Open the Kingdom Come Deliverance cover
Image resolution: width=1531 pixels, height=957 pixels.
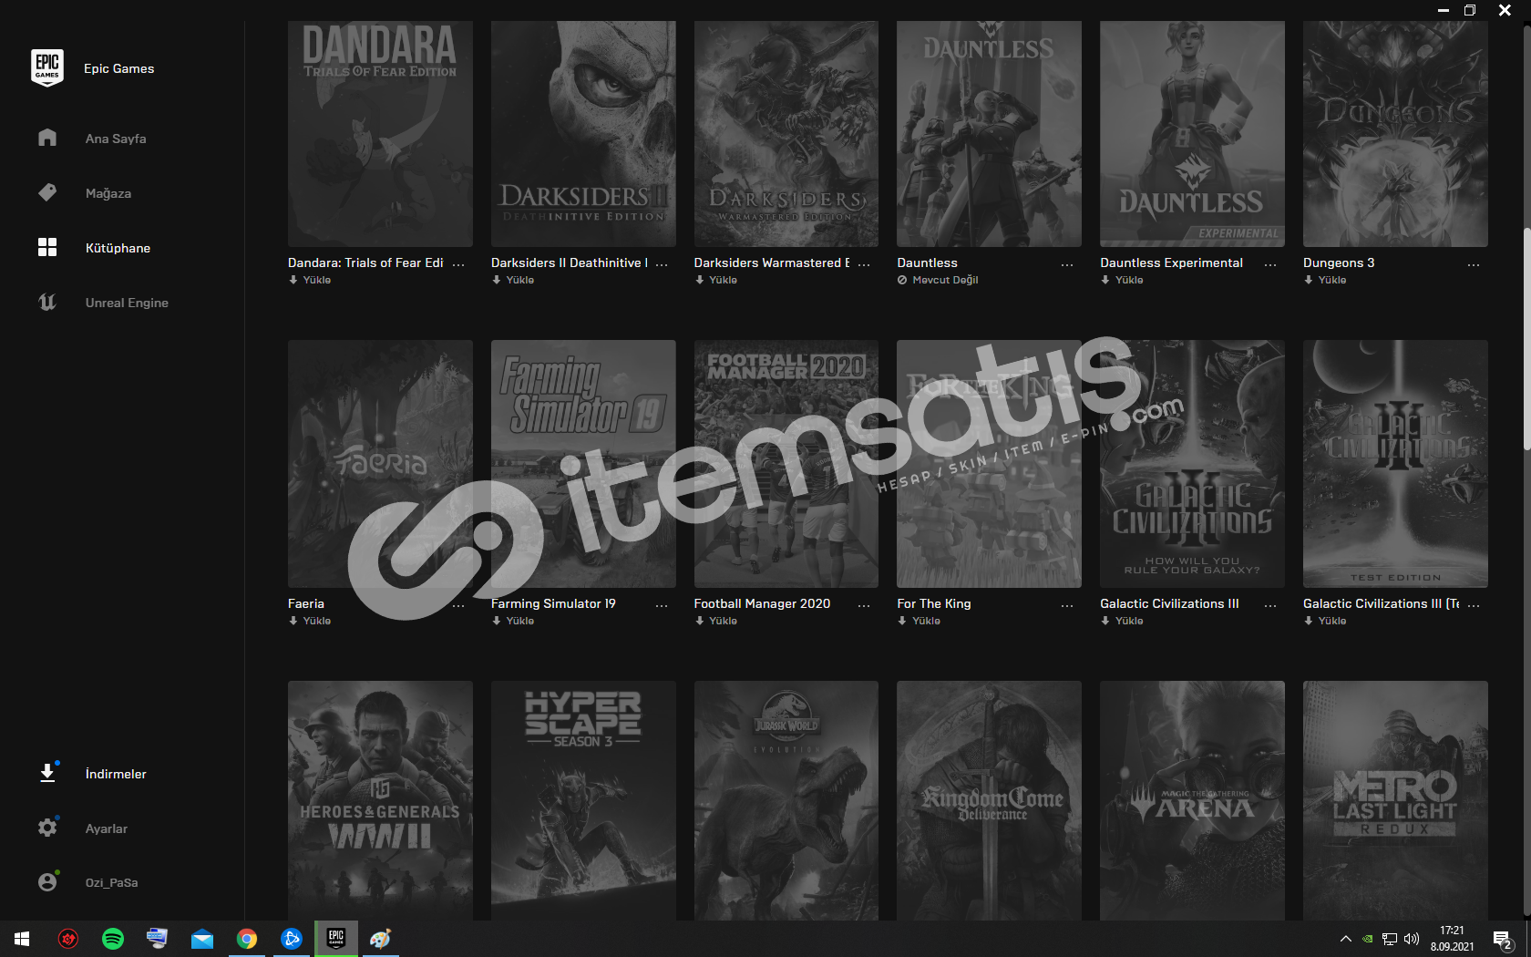[989, 800]
